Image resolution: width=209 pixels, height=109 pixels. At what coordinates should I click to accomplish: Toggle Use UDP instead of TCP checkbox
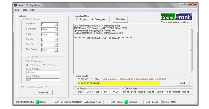coord(23,87)
